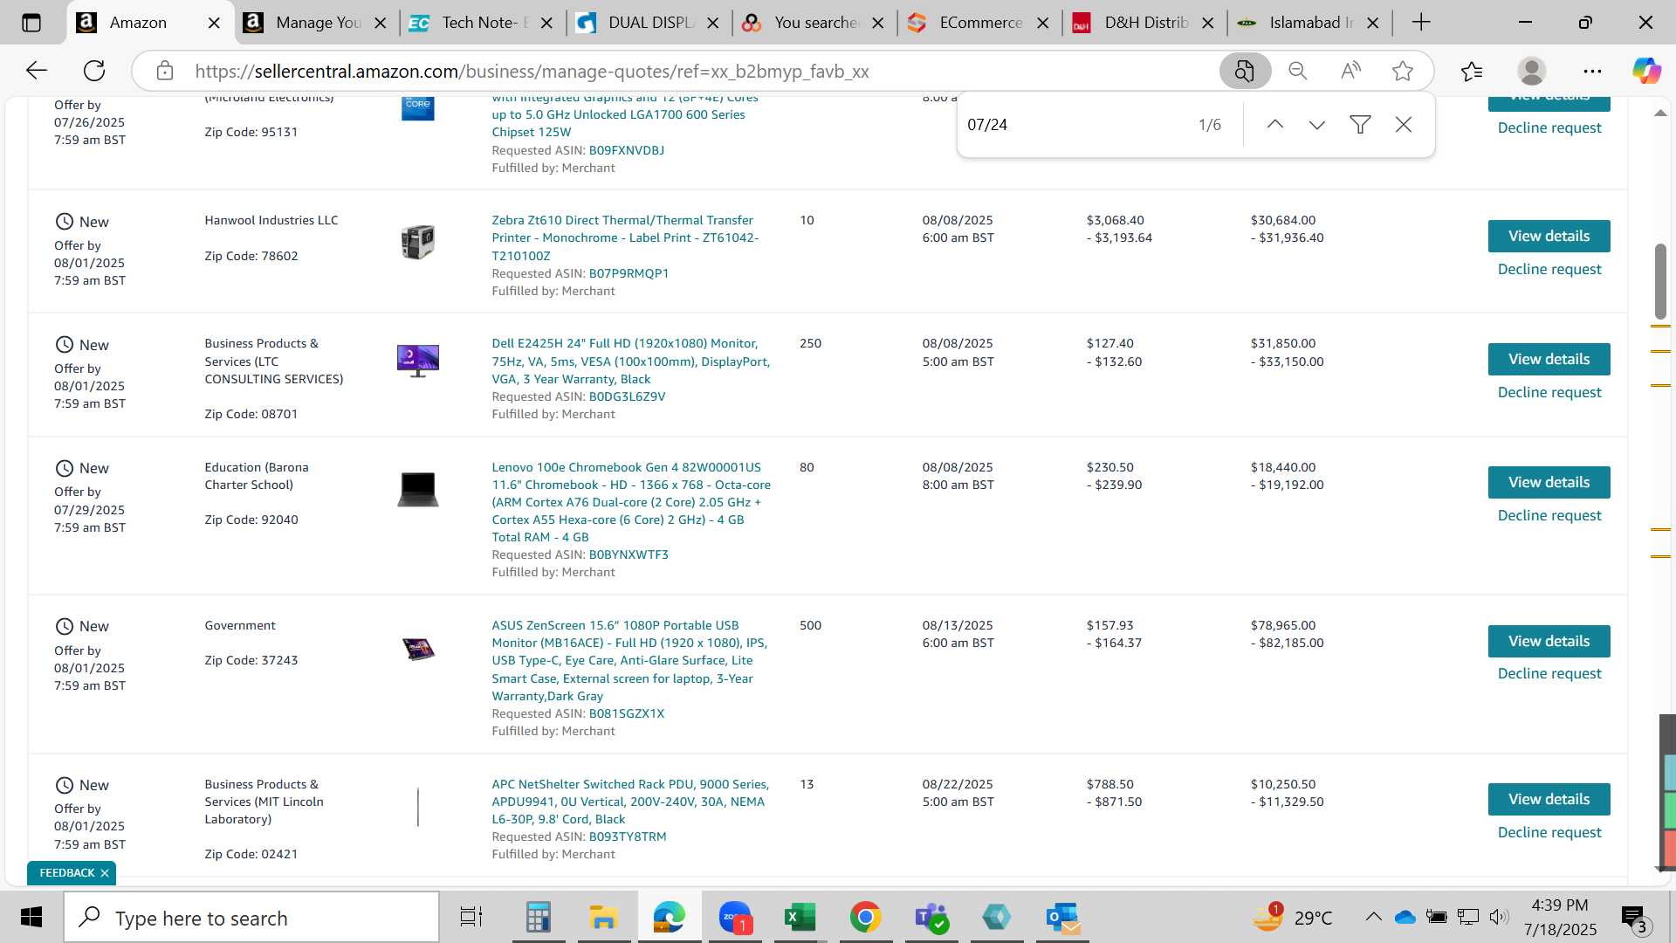Decline request for Zebra Zt610 printer

pyautogui.click(x=1549, y=269)
